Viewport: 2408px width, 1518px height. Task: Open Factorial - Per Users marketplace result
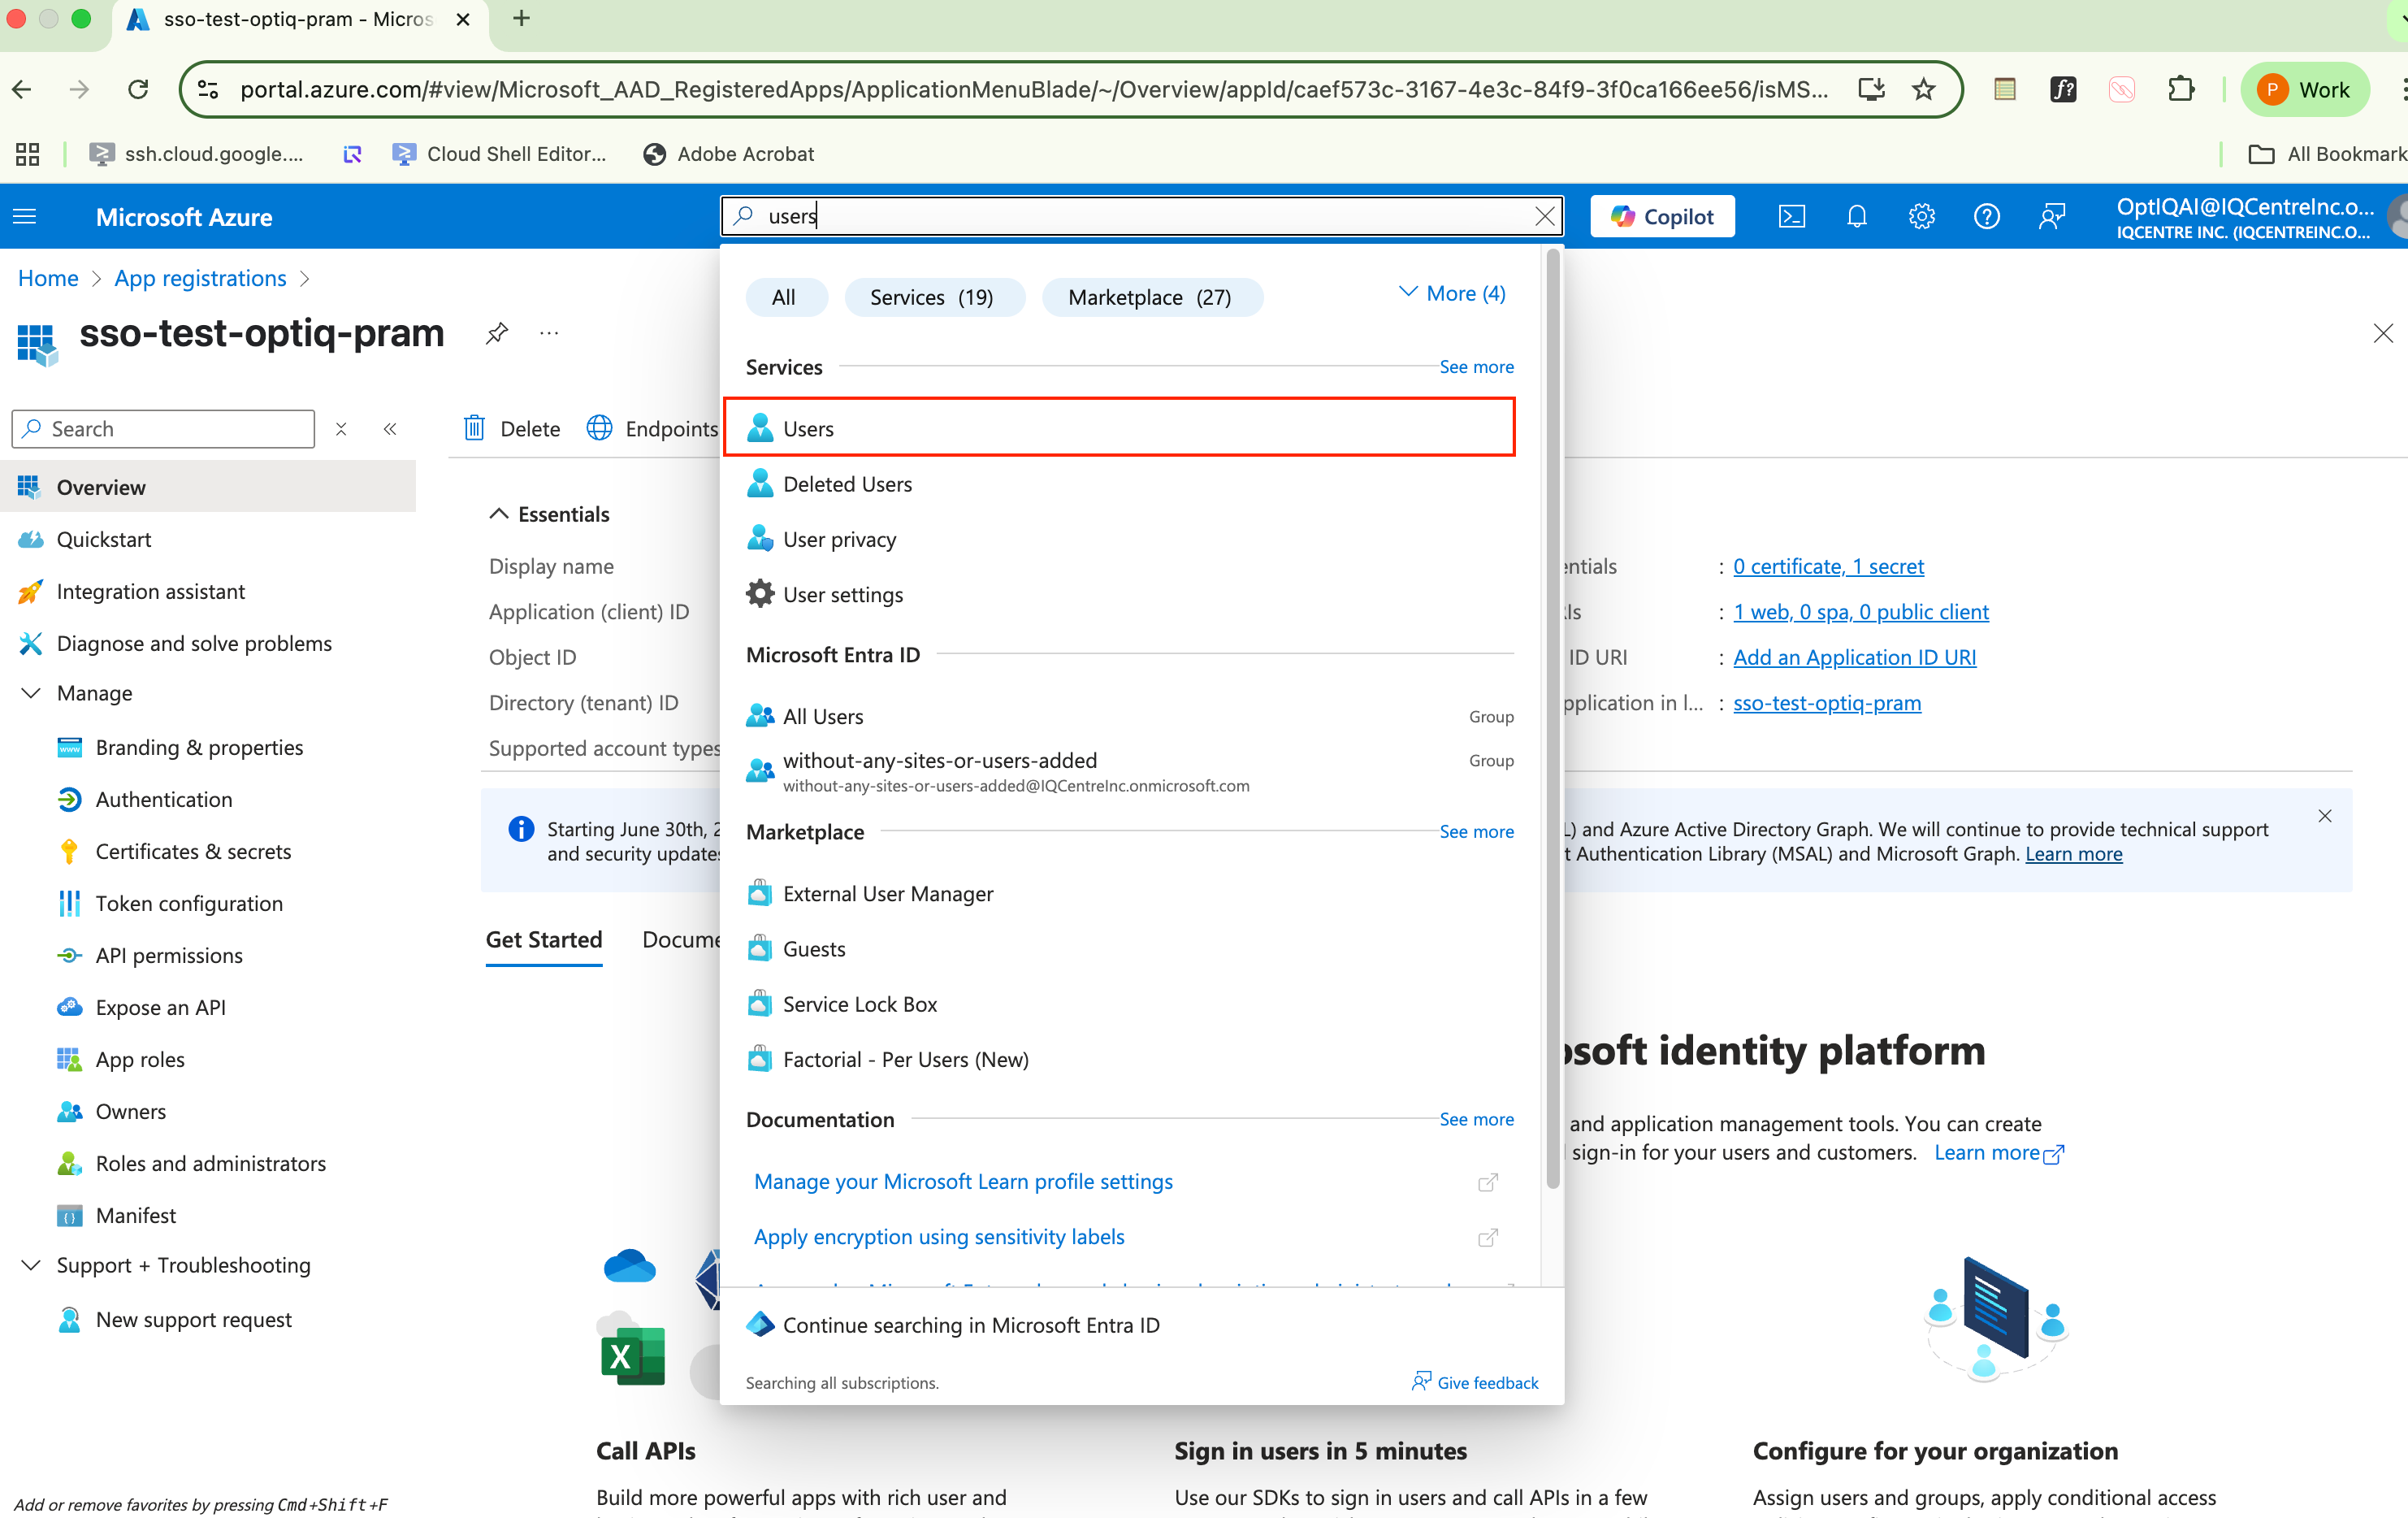tap(1130, 1059)
